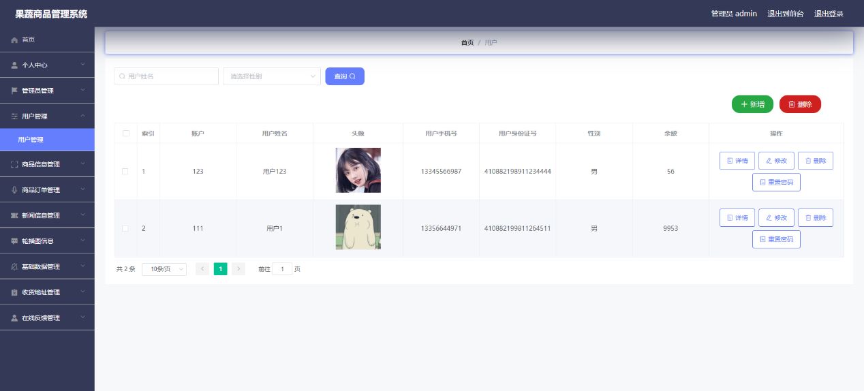Click the current page number 1 button
864x391 pixels.
tap(220, 269)
